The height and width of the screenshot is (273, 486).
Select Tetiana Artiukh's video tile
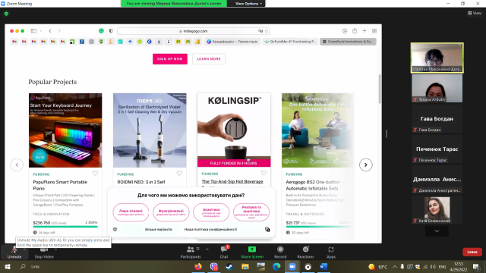[437, 88]
